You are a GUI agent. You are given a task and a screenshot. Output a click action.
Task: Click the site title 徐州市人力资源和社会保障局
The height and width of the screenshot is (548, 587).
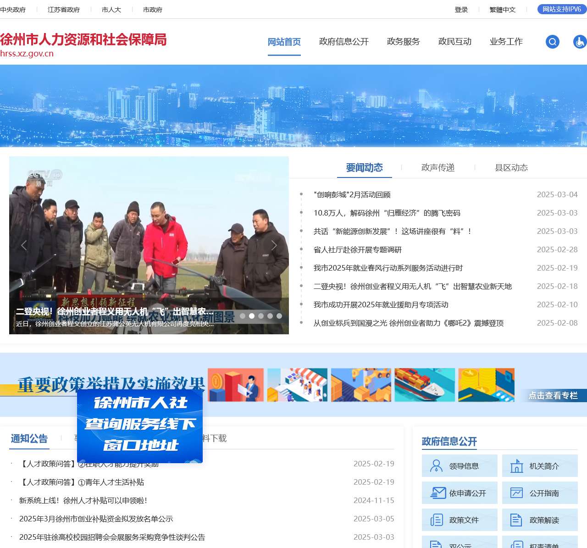coord(83,39)
